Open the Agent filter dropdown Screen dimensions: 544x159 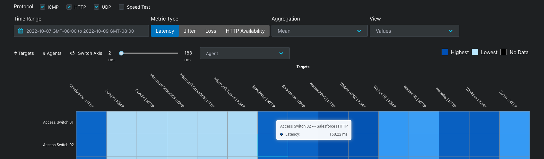pos(245,53)
